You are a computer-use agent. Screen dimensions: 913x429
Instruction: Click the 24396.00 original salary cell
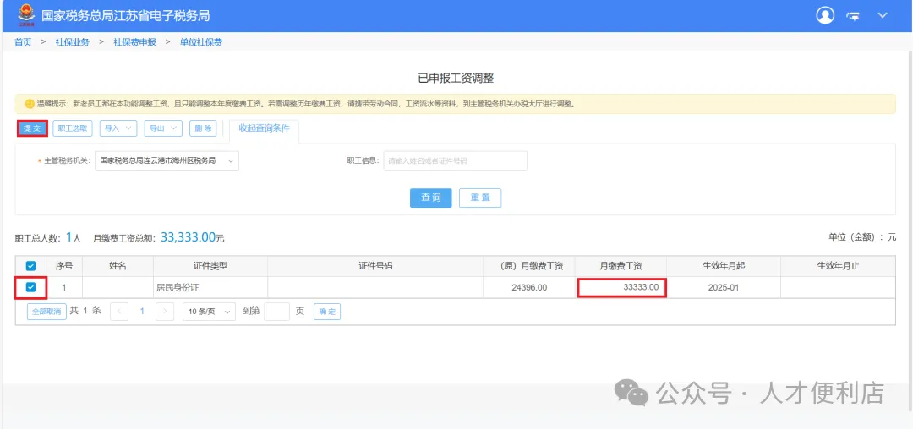(x=529, y=287)
